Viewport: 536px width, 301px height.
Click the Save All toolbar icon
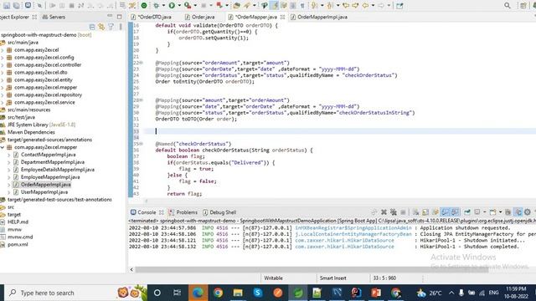click(16, 6)
